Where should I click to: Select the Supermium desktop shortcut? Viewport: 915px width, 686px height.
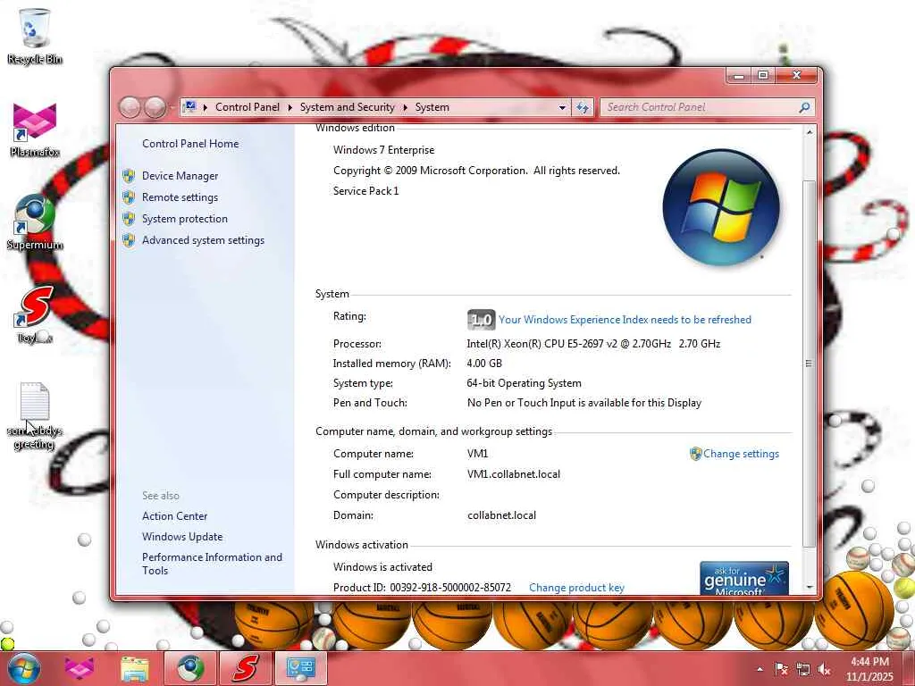point(35,222)
